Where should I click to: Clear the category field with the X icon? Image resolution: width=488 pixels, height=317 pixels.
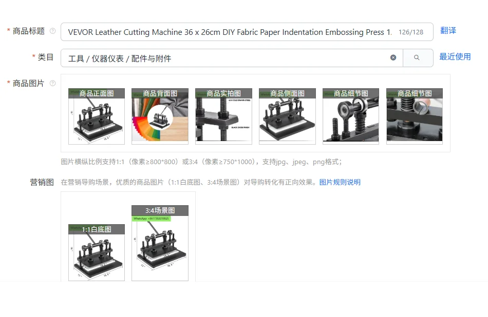[394, 57]
